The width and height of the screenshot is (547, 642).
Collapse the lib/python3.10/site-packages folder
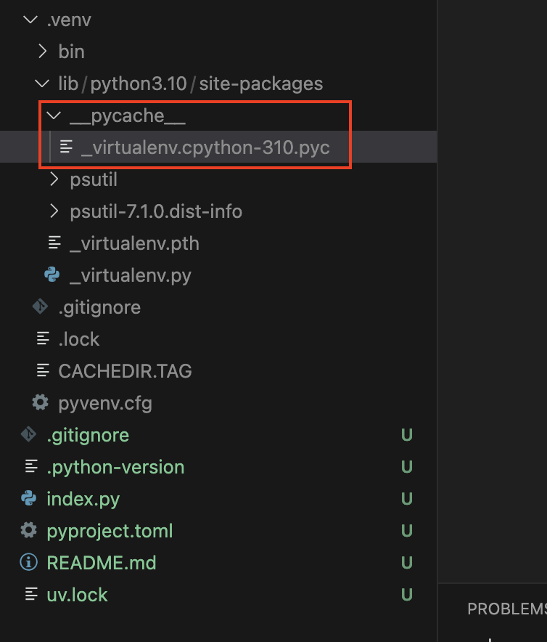(42, 84)
